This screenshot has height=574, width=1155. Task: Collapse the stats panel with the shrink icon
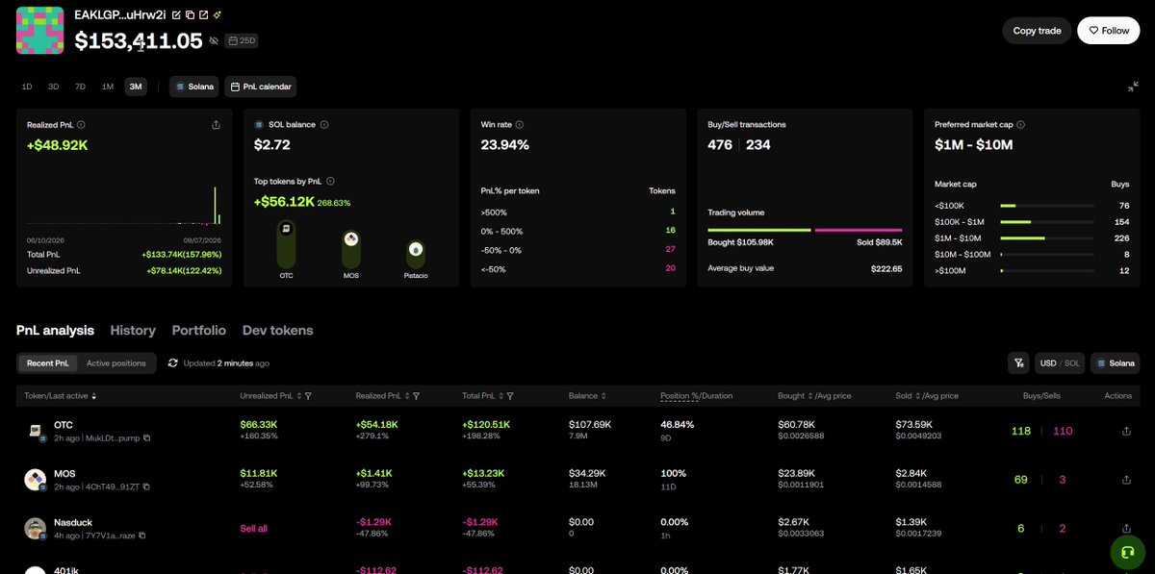click(1133, 87)
